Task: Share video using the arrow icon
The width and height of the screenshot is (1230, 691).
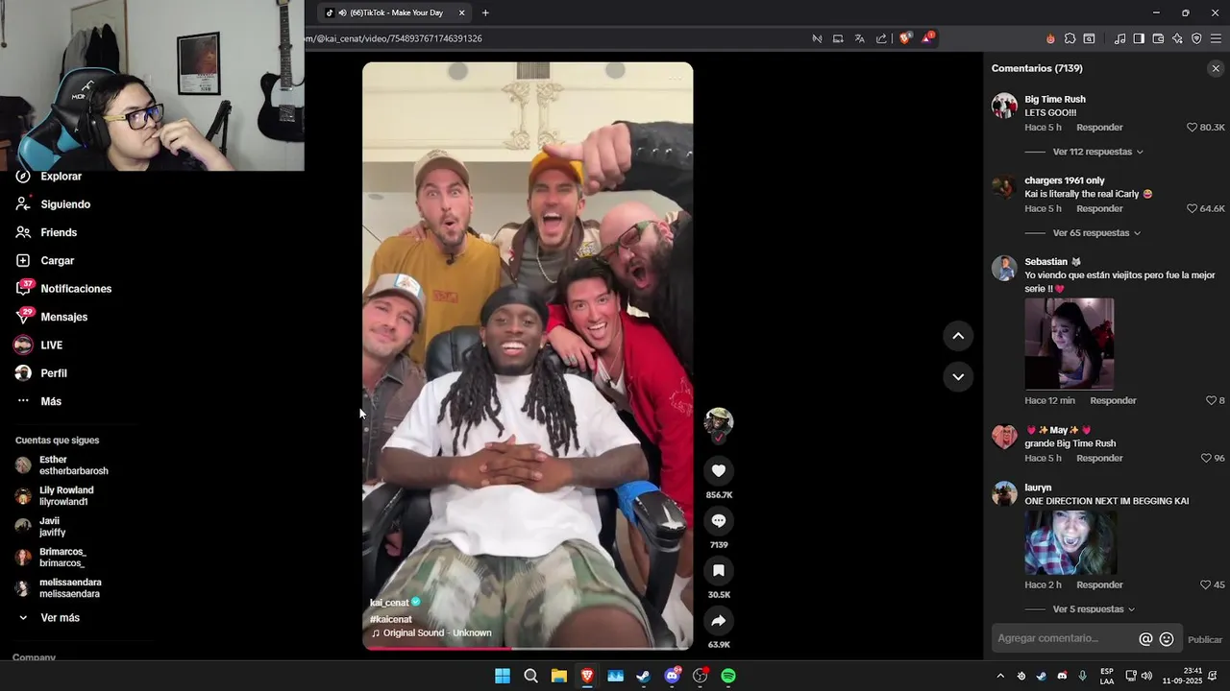Action: tap(719, 620)
